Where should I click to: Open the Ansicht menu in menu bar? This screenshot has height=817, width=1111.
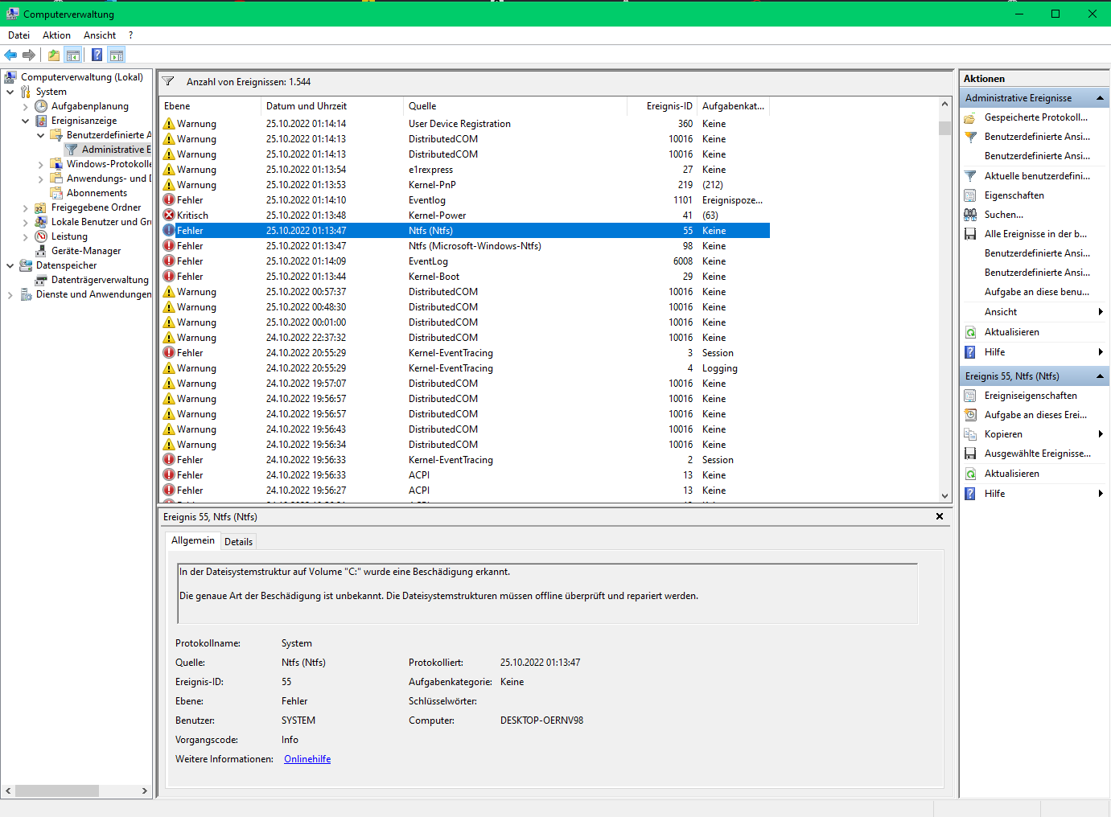100,35
